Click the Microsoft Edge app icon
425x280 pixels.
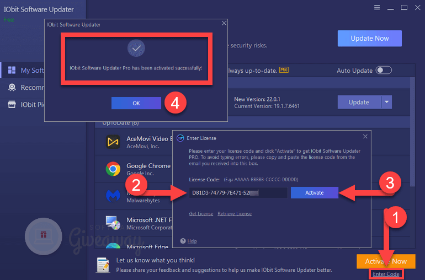[x=113, y=246]
